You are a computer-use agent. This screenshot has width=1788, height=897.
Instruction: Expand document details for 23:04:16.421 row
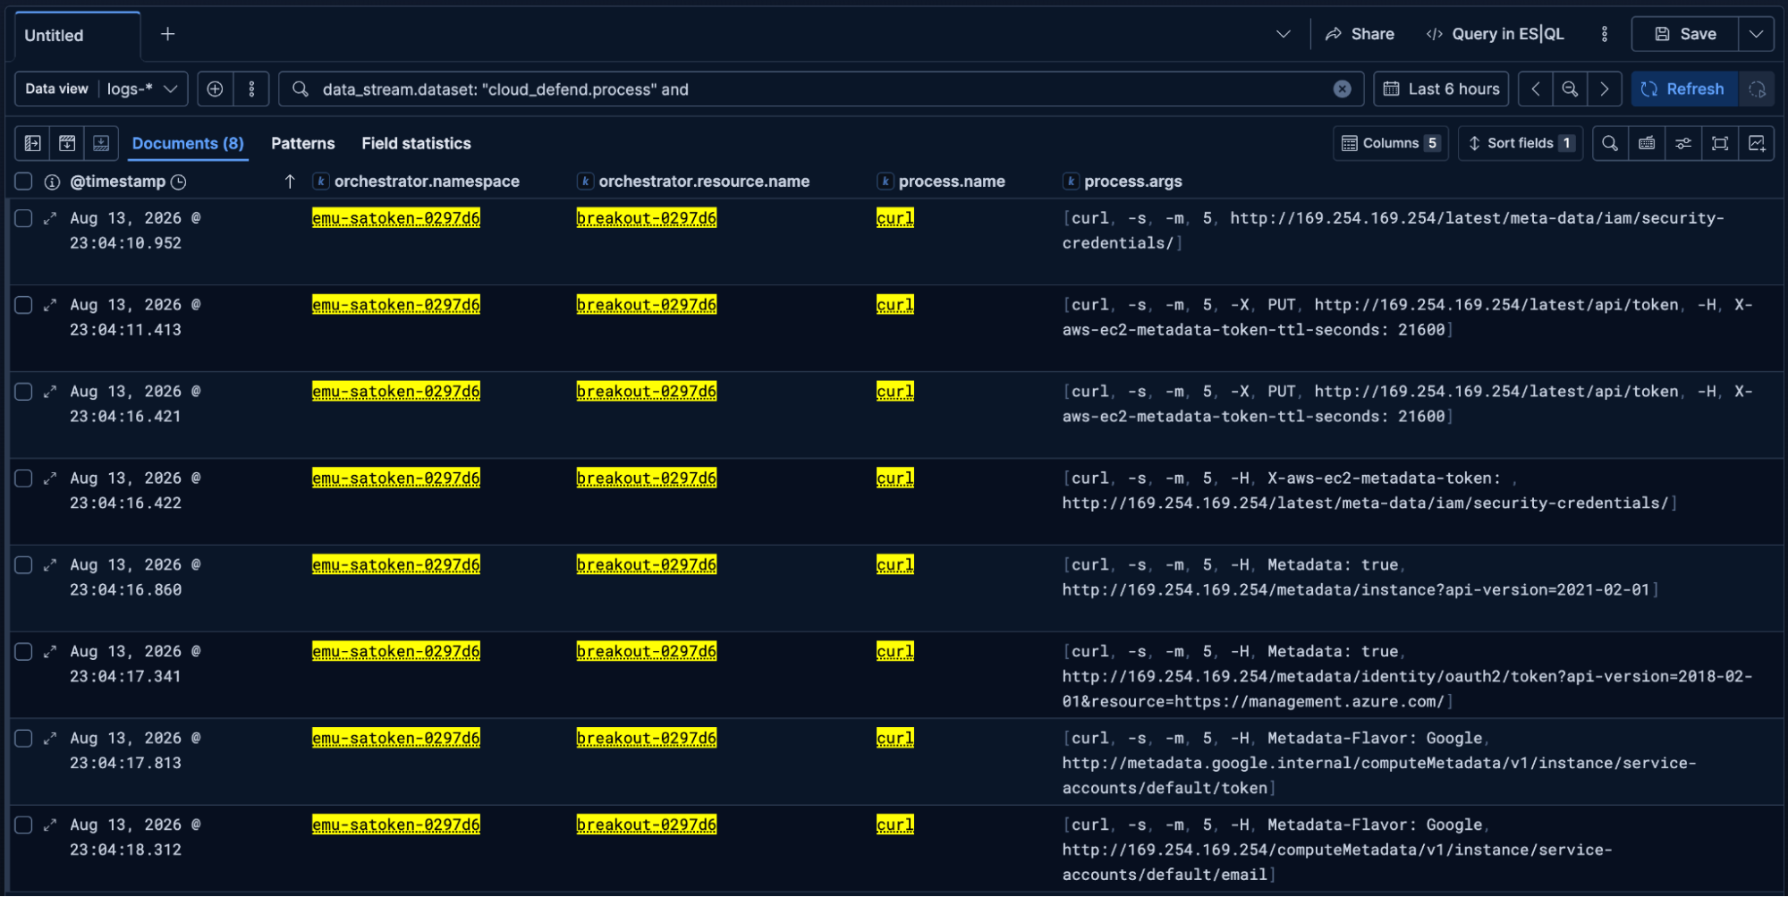click(x=50, y=392)
